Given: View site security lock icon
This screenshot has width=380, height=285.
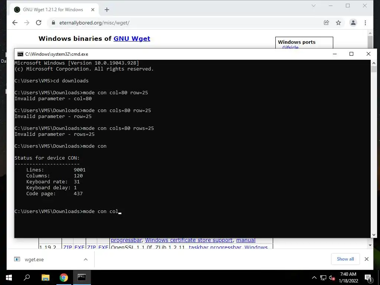Looking at the screenshot, I should point(53,23).
